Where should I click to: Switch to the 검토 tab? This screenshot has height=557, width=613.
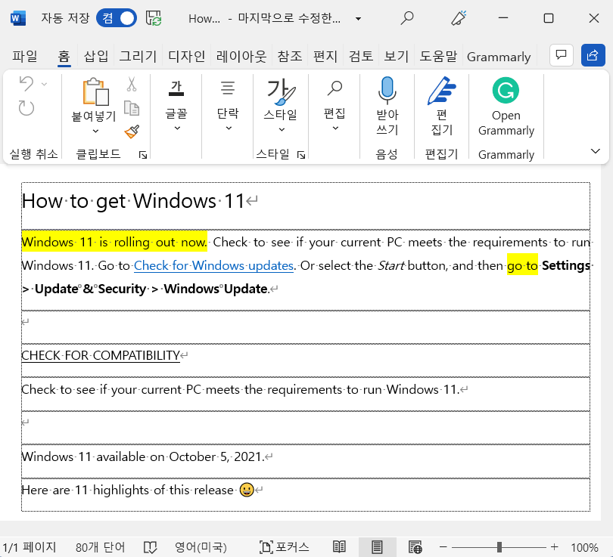tap(360, 56)
